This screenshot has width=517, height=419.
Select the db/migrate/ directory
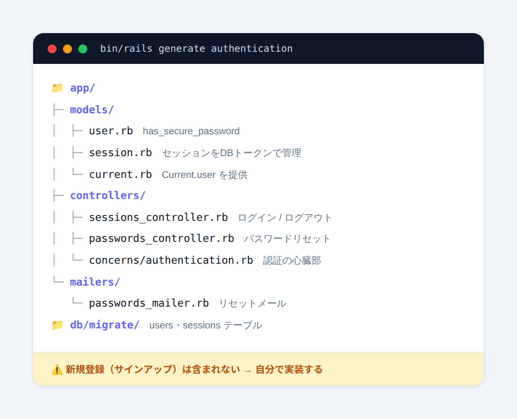(105, 325)
